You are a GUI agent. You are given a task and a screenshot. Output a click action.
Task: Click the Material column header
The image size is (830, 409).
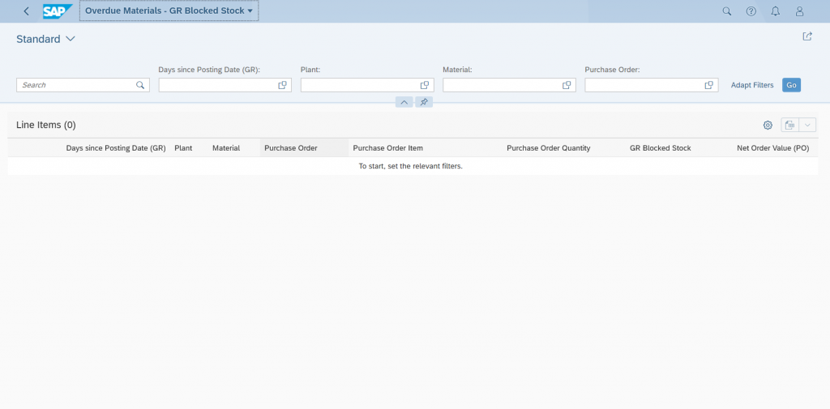pos(226,148)
